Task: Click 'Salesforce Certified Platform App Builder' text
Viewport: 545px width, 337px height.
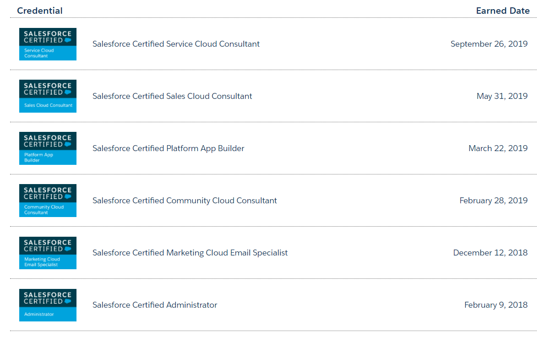Action: click(168, 148)
